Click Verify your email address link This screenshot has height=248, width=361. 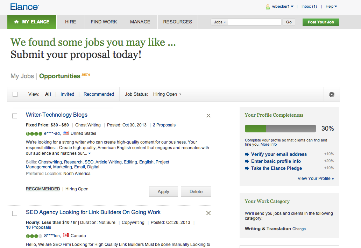[279, 154]
